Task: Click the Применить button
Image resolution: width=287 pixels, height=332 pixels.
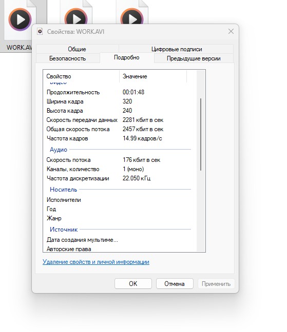Action: pos(216,283)
